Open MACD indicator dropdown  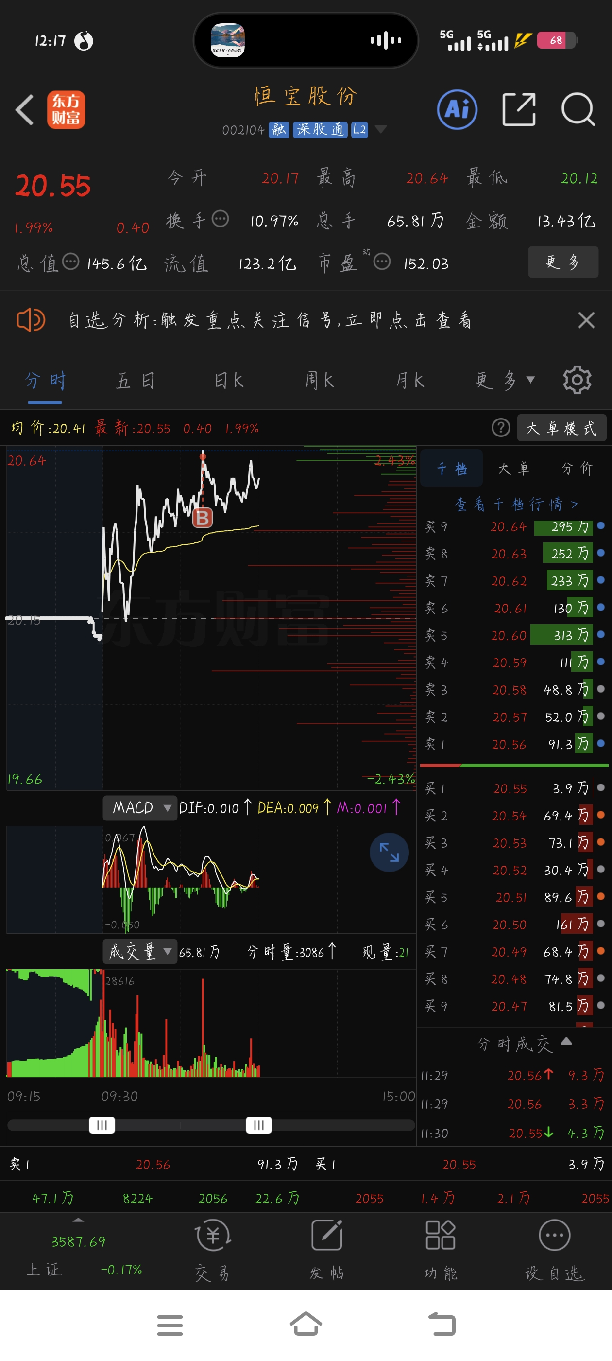tap(139, 807)
